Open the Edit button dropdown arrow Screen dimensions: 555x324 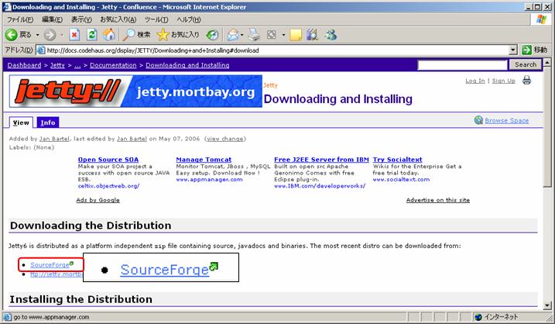(283, 35)
